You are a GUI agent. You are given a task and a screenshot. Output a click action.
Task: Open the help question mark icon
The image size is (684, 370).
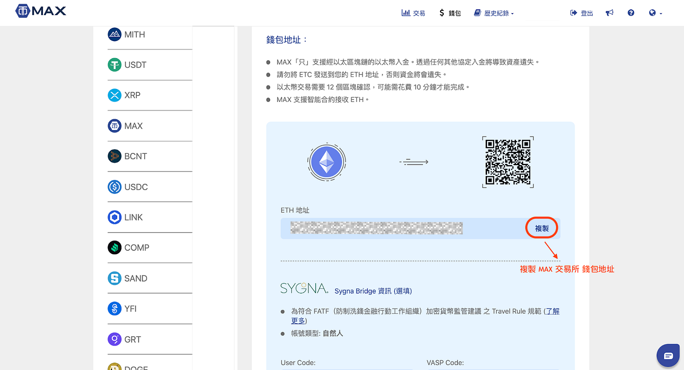pos(631,13)
